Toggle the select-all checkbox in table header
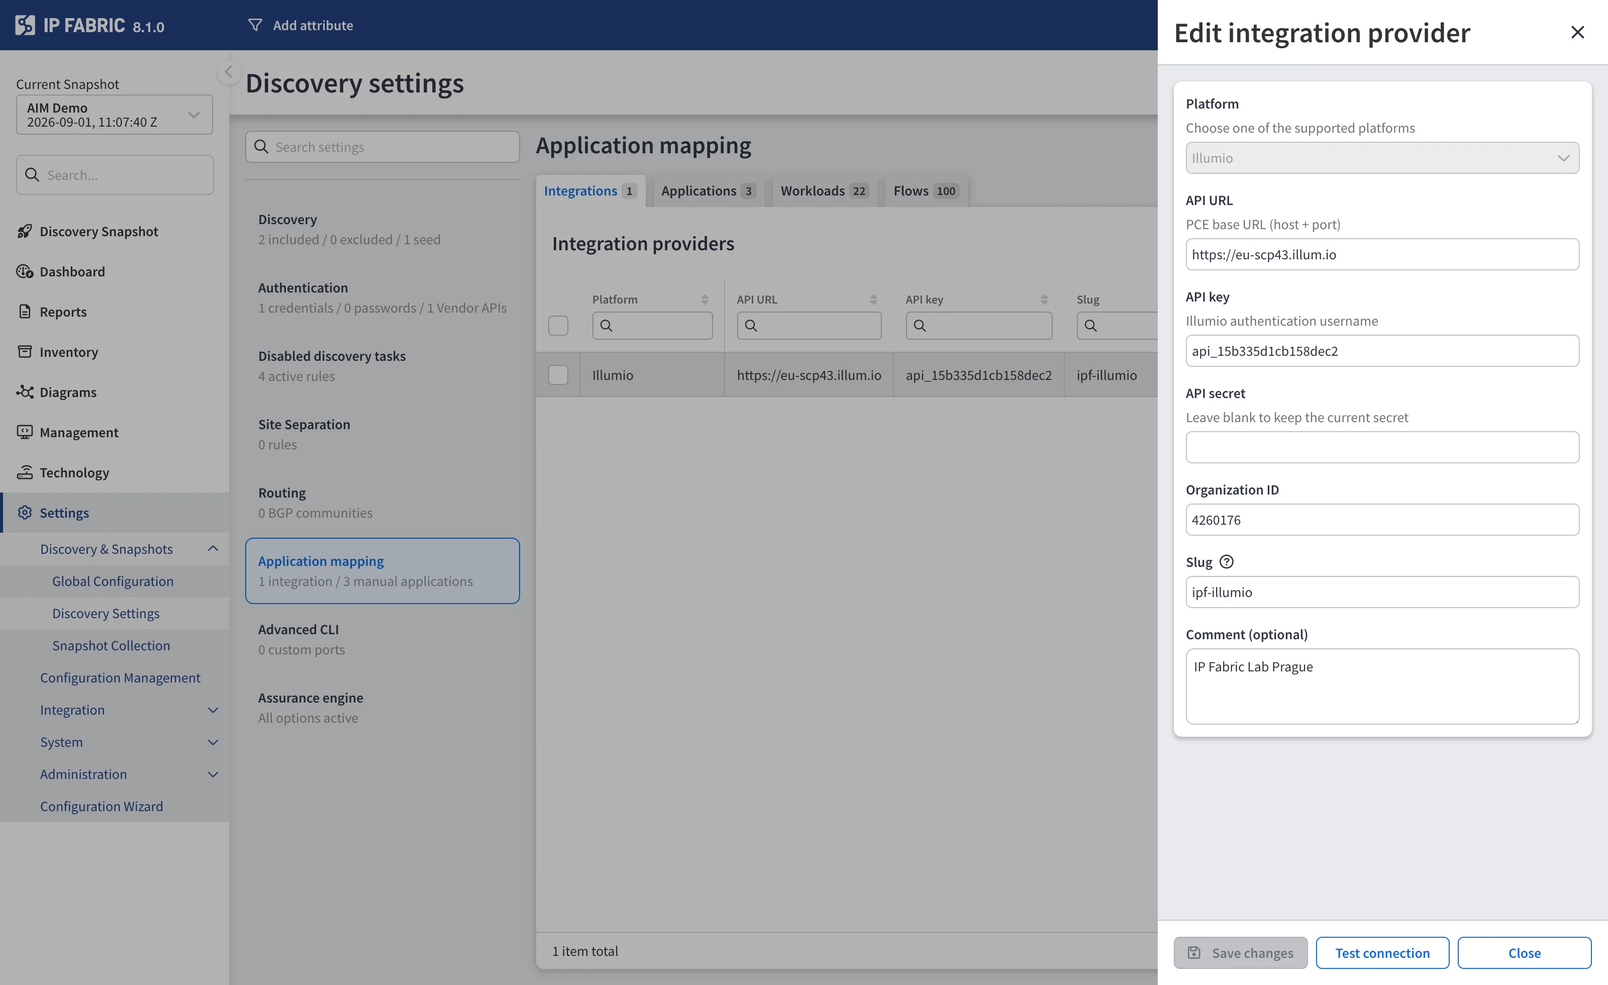 558,325
